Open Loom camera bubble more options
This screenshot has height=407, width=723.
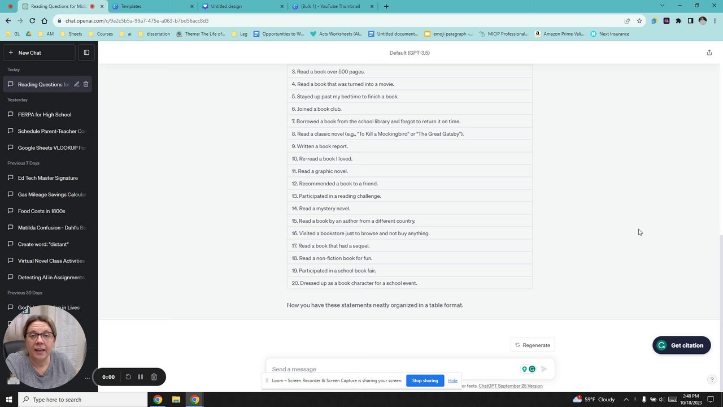pos(87,378)
